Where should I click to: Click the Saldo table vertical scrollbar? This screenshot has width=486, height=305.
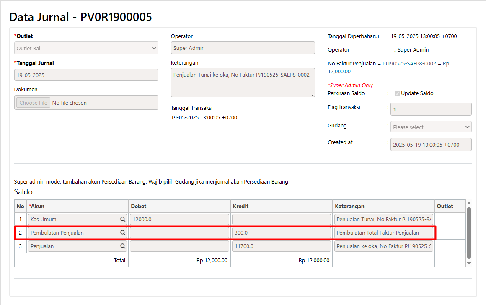469,233
